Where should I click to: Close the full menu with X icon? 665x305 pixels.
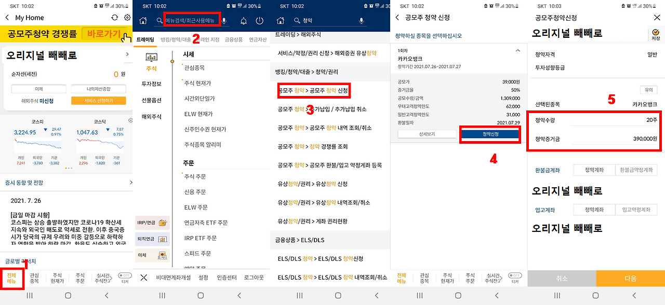pos(144,278)
